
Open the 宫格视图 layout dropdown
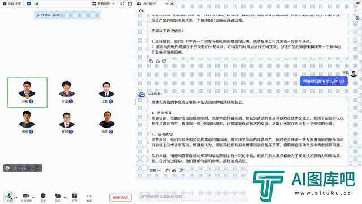pos(103,4)
